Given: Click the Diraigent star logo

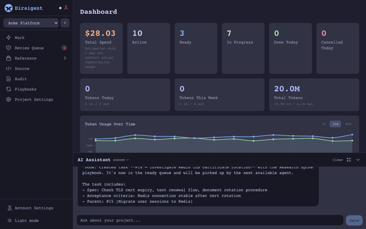Looking at the screenshot, I should pyautogui.click(x=9, y=8).
